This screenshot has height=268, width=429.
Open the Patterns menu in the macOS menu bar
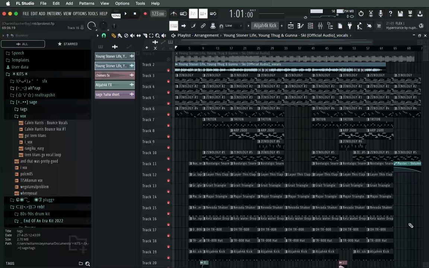(87, 3)
